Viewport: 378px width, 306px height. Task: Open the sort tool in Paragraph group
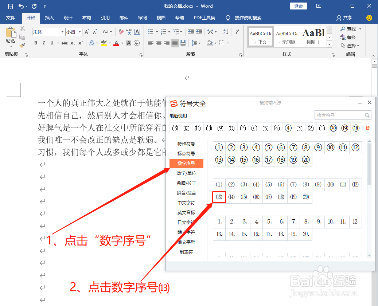[x=226, y=32]
